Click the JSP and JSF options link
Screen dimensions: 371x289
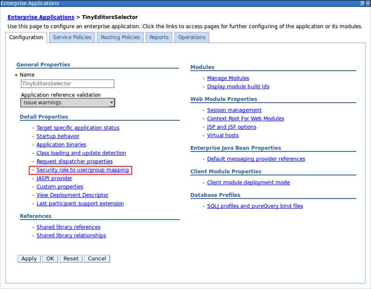pos(231,126)
